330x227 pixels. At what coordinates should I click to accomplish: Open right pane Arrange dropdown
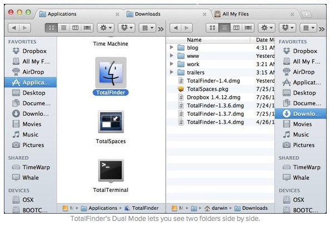308,28
